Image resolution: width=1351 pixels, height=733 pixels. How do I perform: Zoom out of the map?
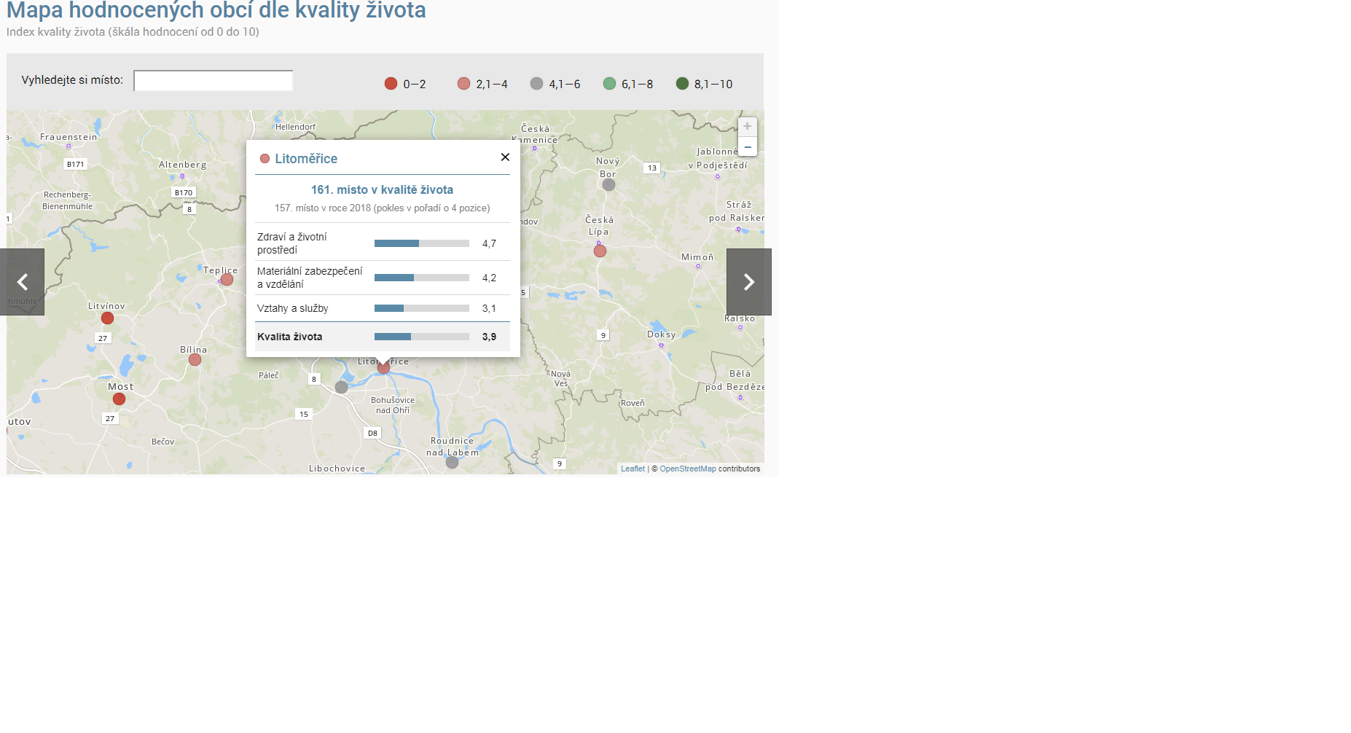[747, 146]
